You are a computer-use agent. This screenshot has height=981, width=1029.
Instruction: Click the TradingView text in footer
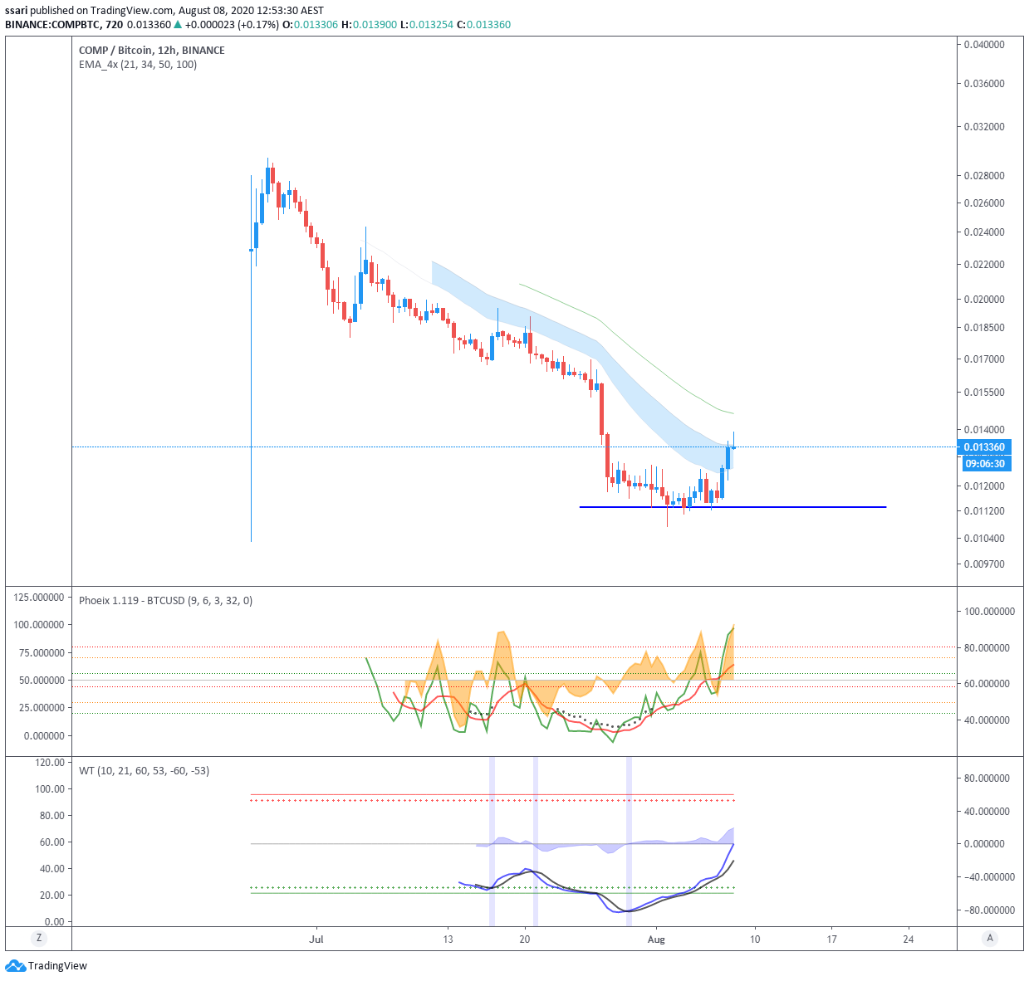point(58,965)
